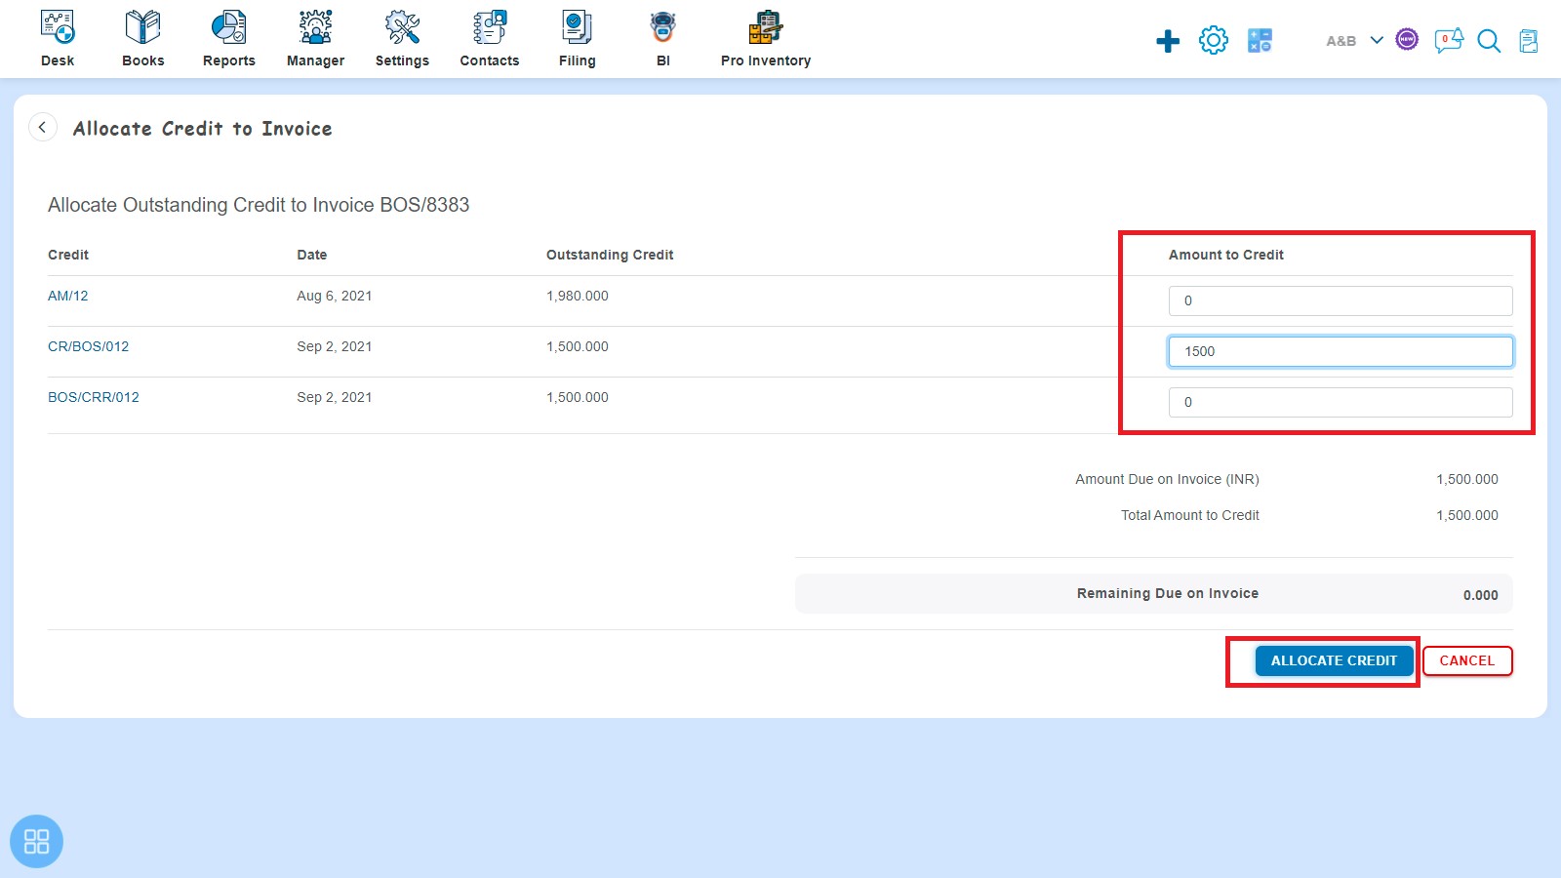Focus Amount to Credit field for AM/12
The height and width of the screenshot is (878, 1561).
click(1341, 300)
